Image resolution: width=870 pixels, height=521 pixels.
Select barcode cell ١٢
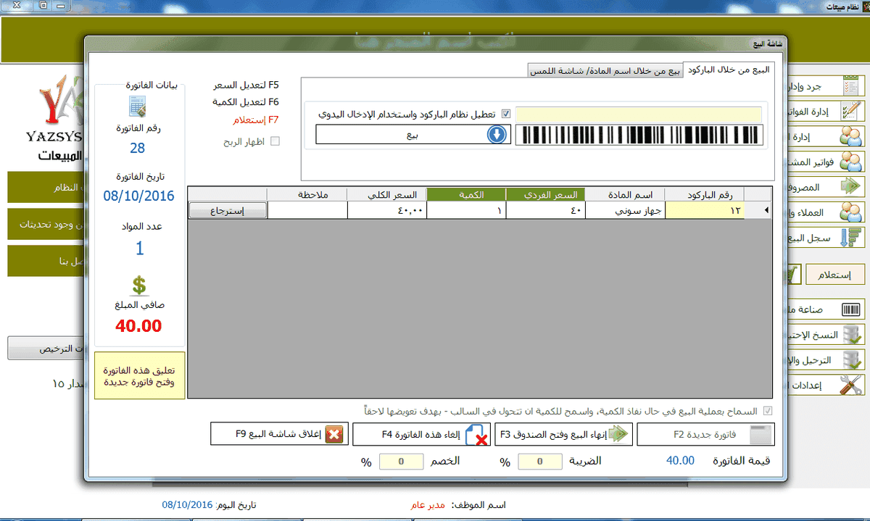(x=705, y=210)
